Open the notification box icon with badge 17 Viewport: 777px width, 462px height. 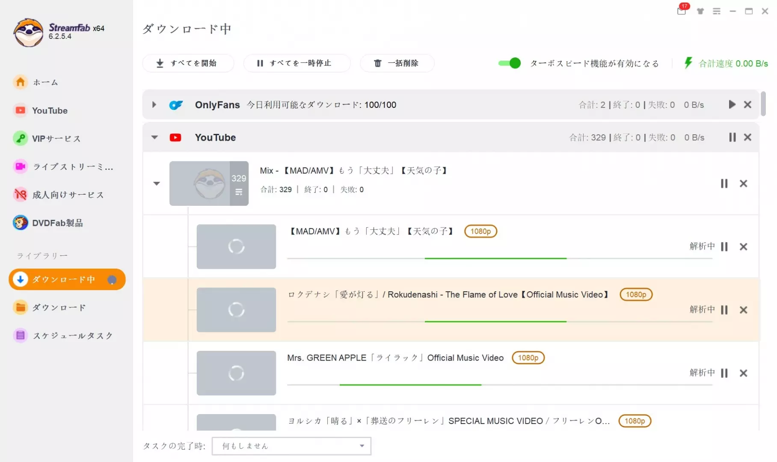coord(682,11)
